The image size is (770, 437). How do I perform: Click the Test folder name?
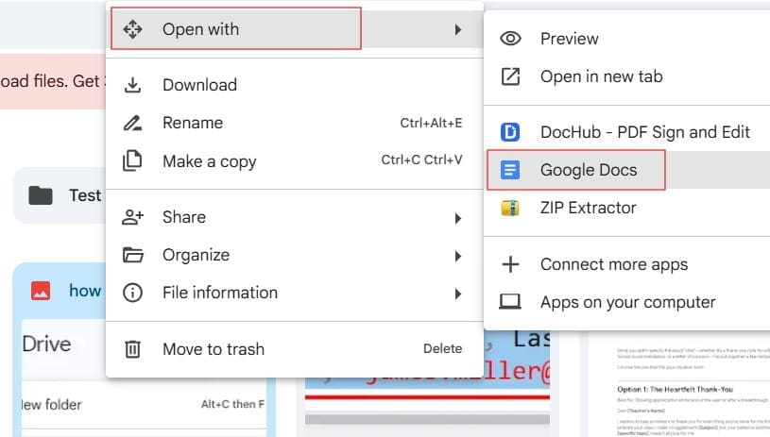click(85, 195)
